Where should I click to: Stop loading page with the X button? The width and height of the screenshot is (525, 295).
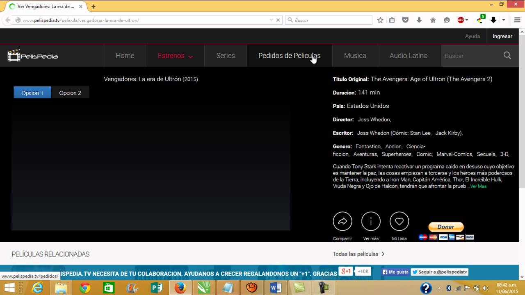[278, 20]
